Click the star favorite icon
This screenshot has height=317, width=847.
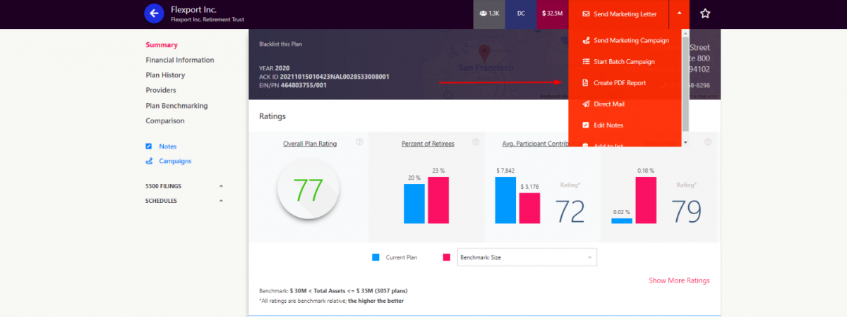coord(704,13)
